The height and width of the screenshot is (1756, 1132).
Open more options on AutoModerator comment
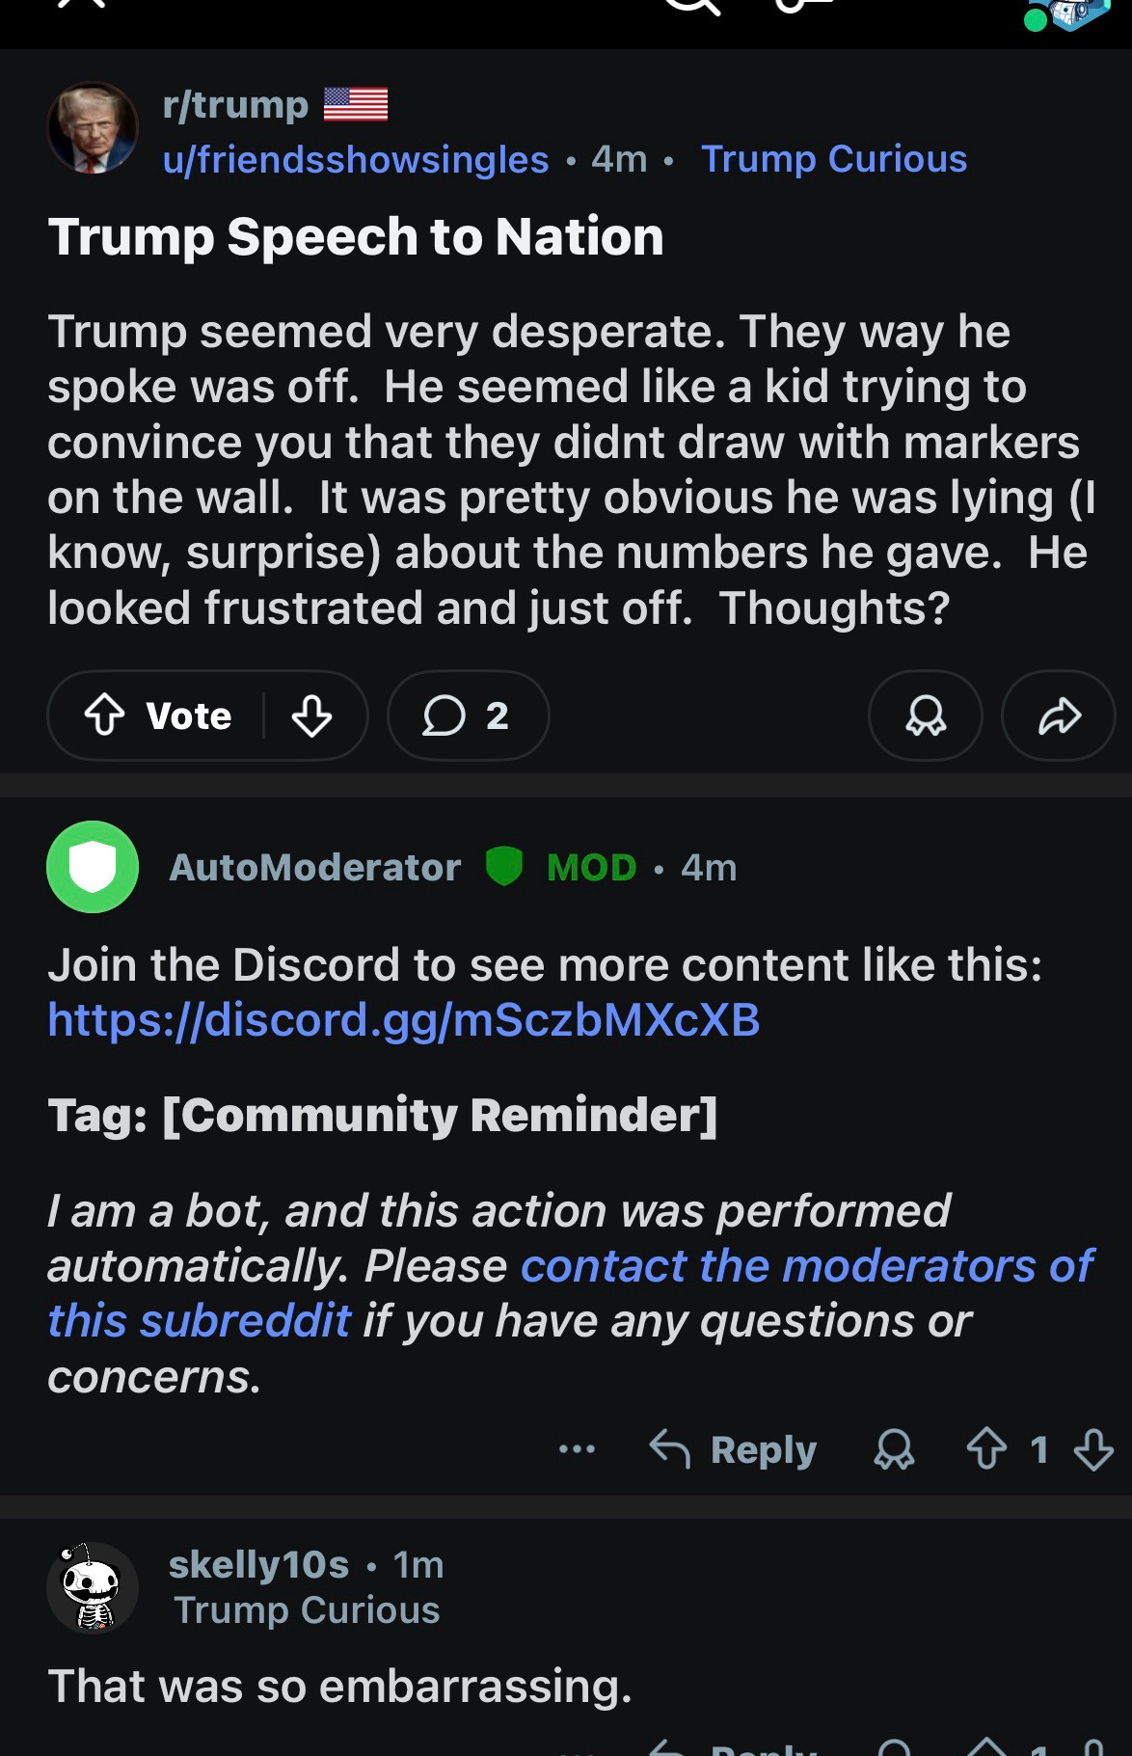tap(577, 1448)
